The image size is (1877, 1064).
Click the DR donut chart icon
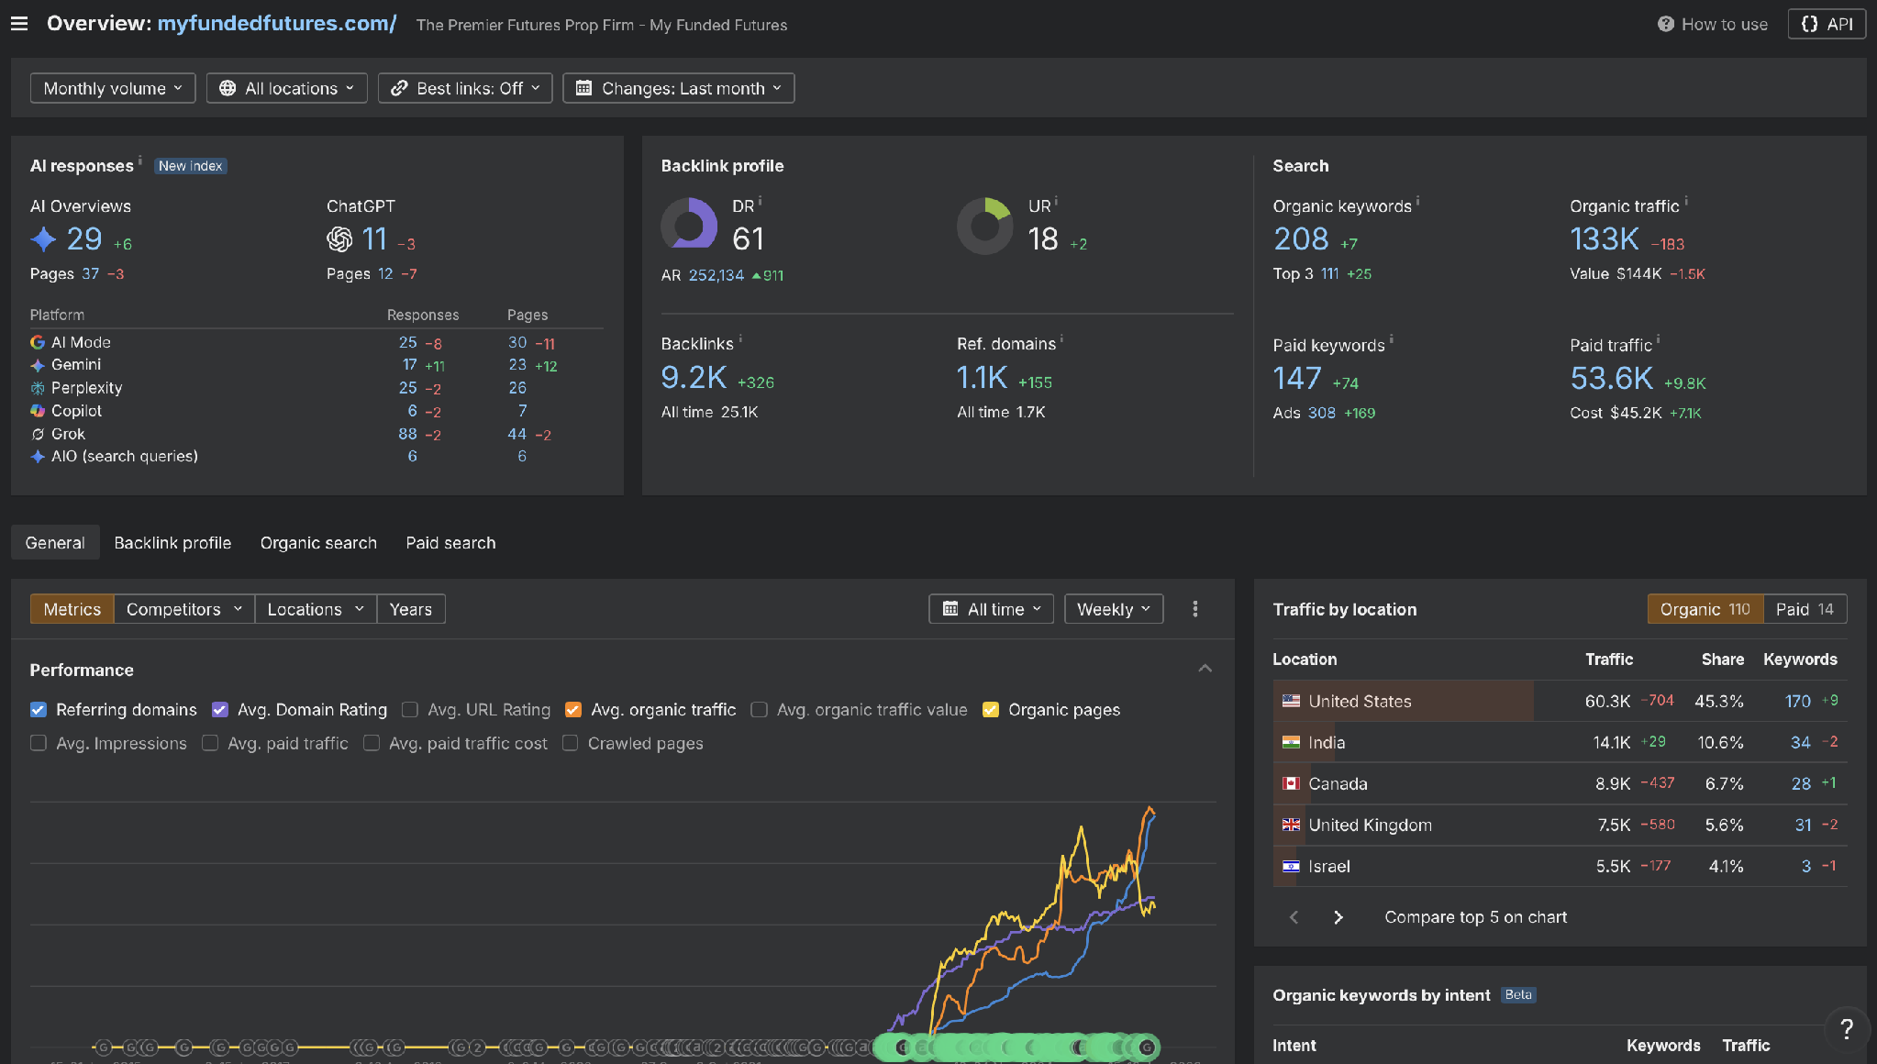coord(689,224)
